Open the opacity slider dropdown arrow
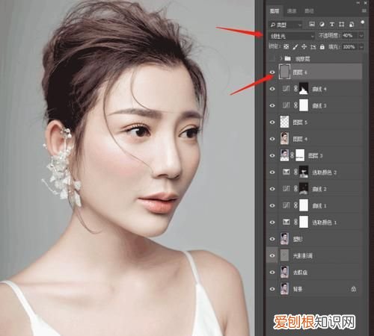Image resolution: width=374 pixels, height=336 pixels. pos(361,36)
